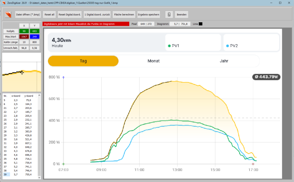Click 'Reset Digital.Koord.' button
Screen dimensions: 294x182
70,14
